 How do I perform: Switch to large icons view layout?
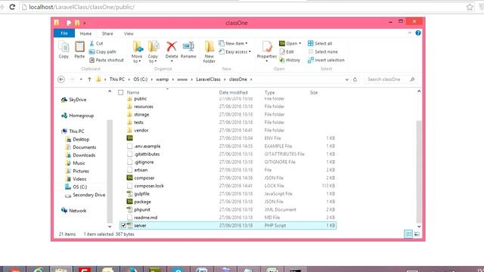click(x=417, y=234)
